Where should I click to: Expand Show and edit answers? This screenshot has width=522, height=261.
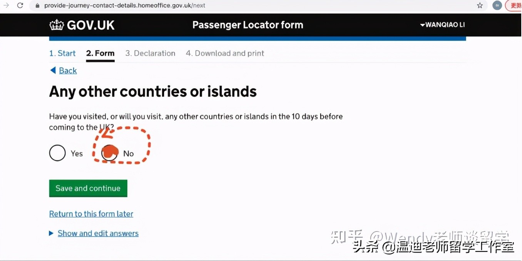(98, 233)
